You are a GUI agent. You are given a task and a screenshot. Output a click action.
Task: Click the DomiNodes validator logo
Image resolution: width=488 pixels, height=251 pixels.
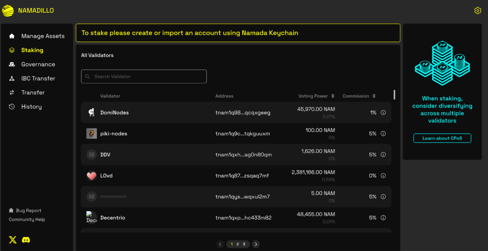click(x=91, y=112)
